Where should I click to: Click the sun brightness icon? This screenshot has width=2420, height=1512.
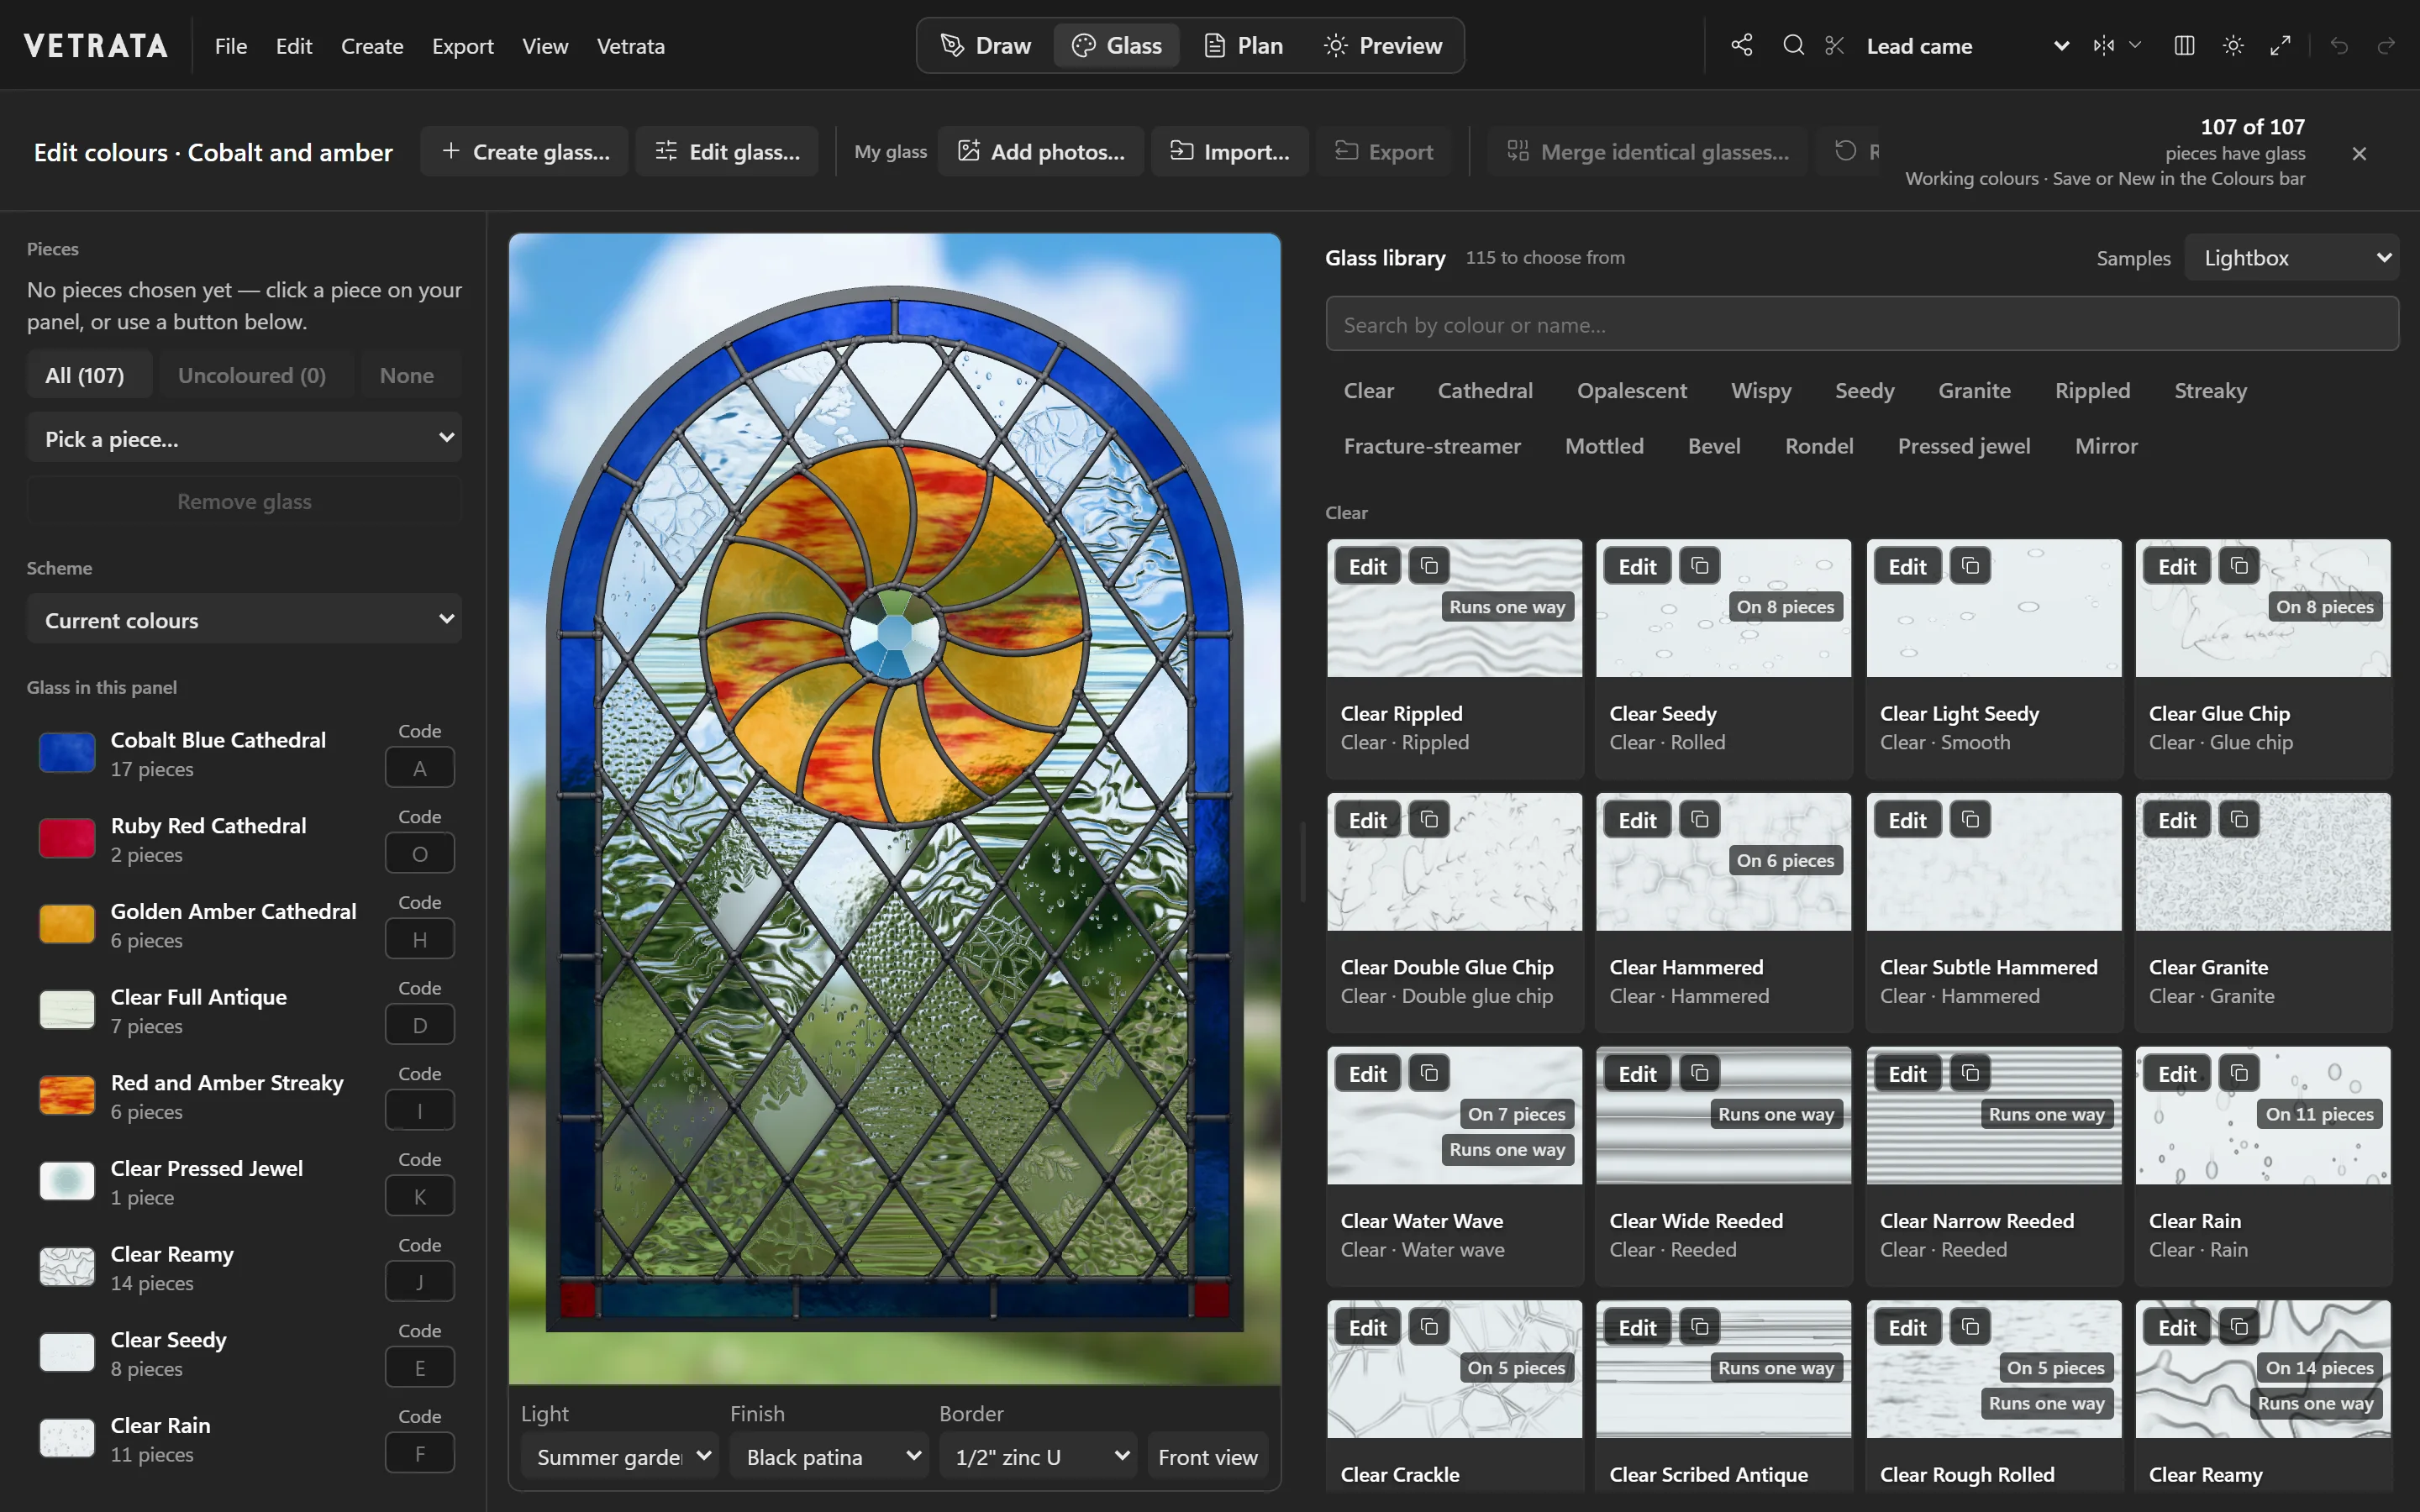coord(2233,45)
